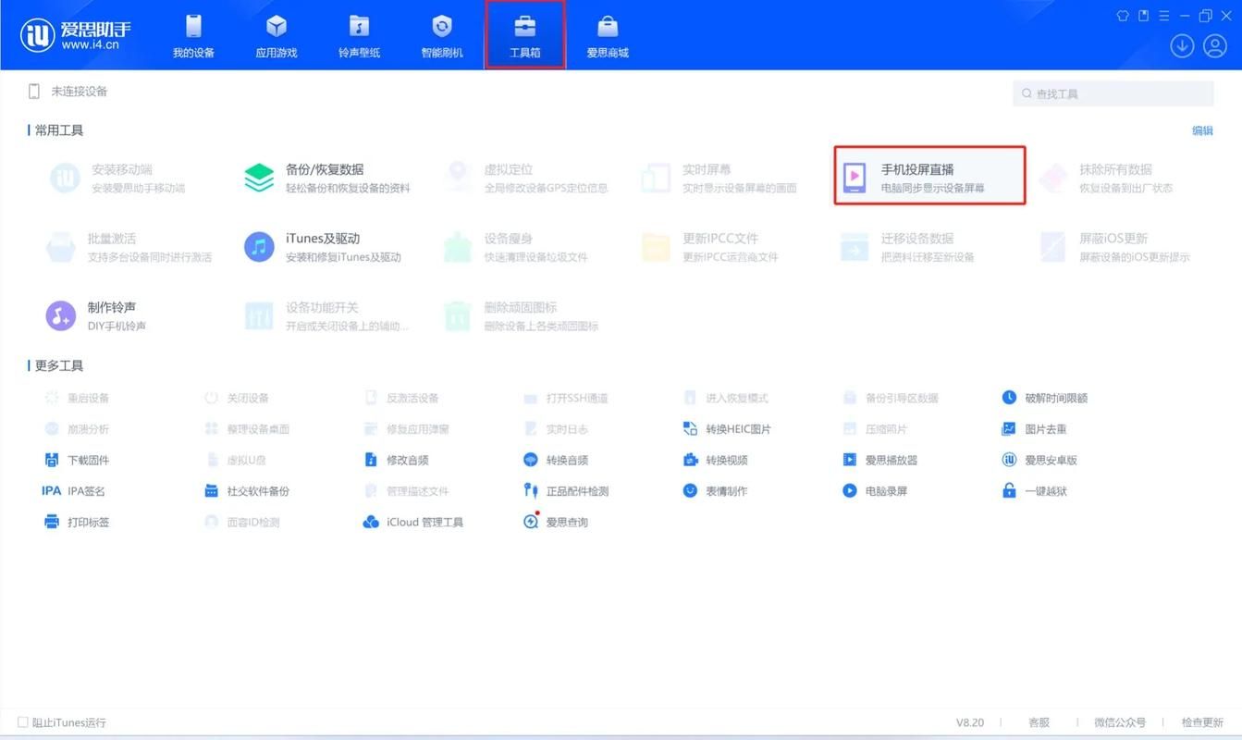1242x740 pixels.
Task: Click the 爱思助手 logo
Action: (76, 34)
